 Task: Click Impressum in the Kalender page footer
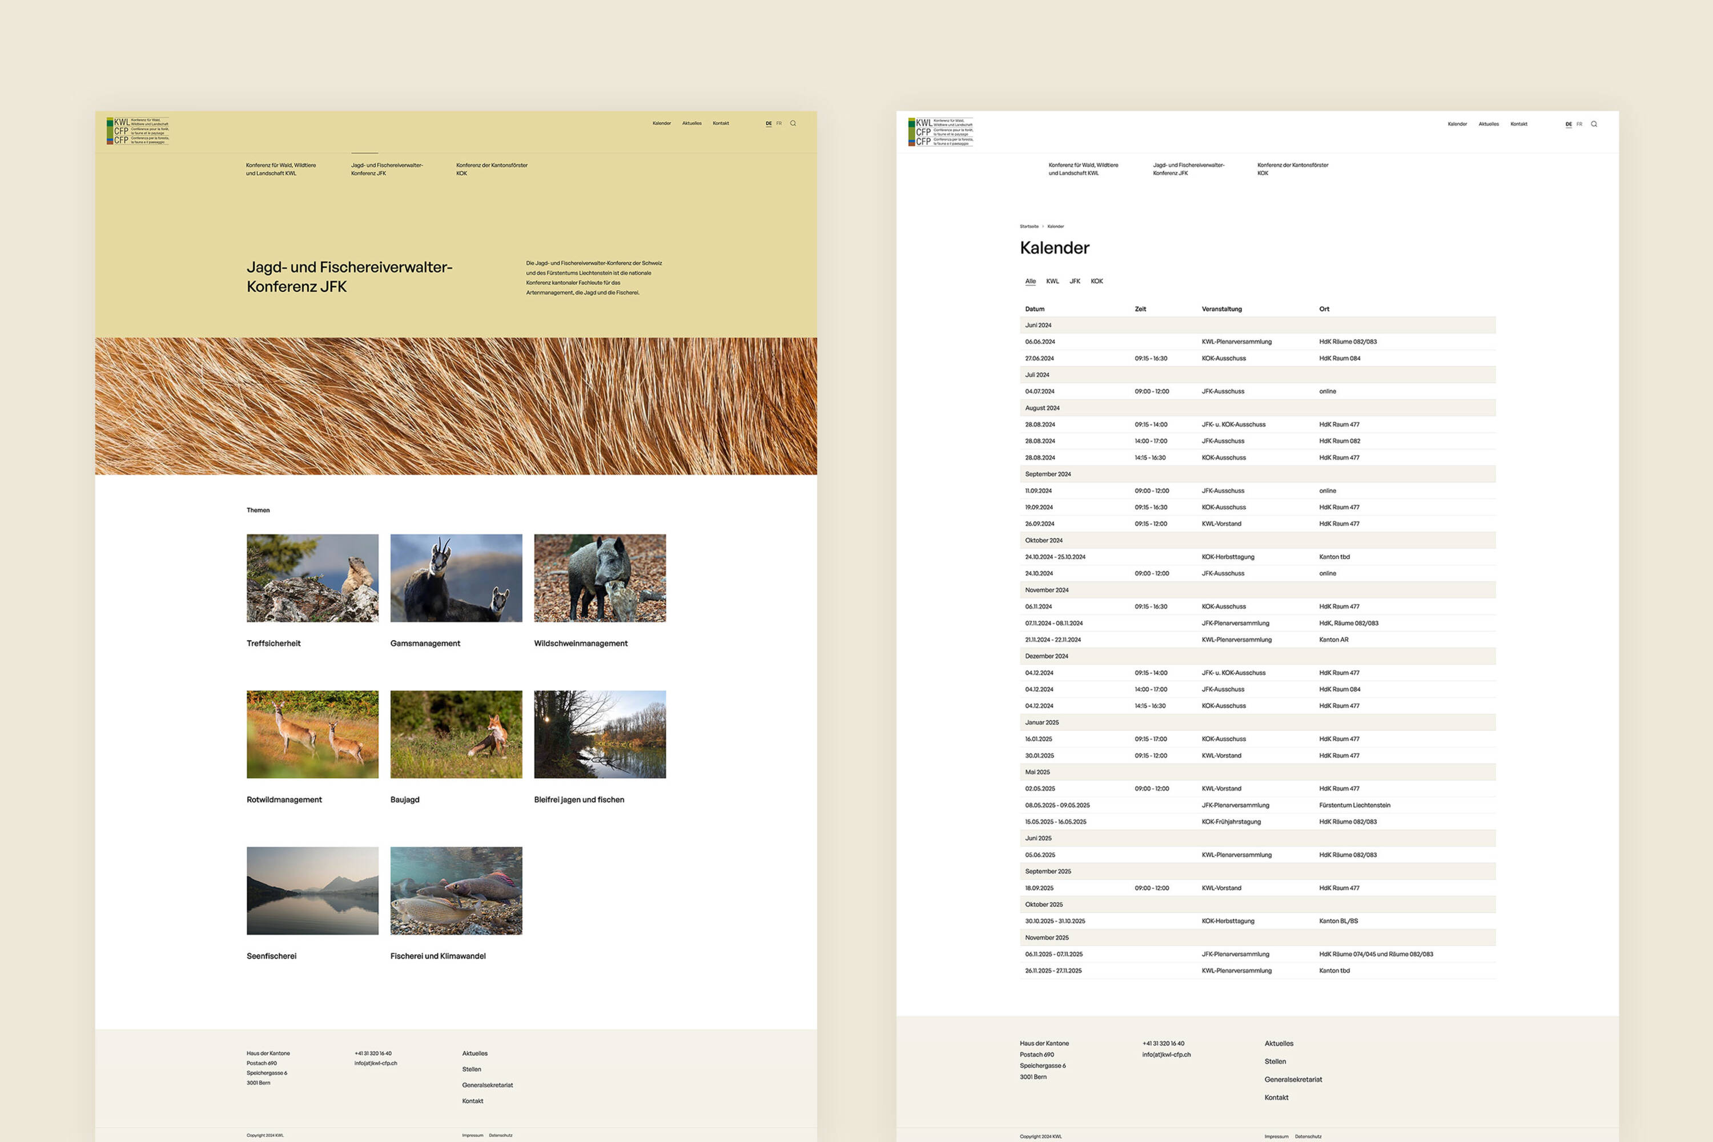click(x=1276, y=1137)
